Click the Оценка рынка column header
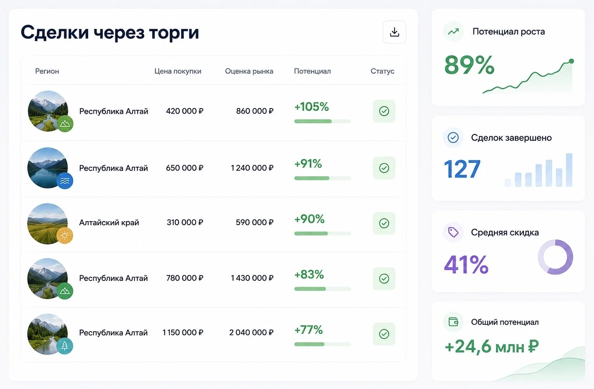Viewport: 594px width, 389px height. [249, 71]
